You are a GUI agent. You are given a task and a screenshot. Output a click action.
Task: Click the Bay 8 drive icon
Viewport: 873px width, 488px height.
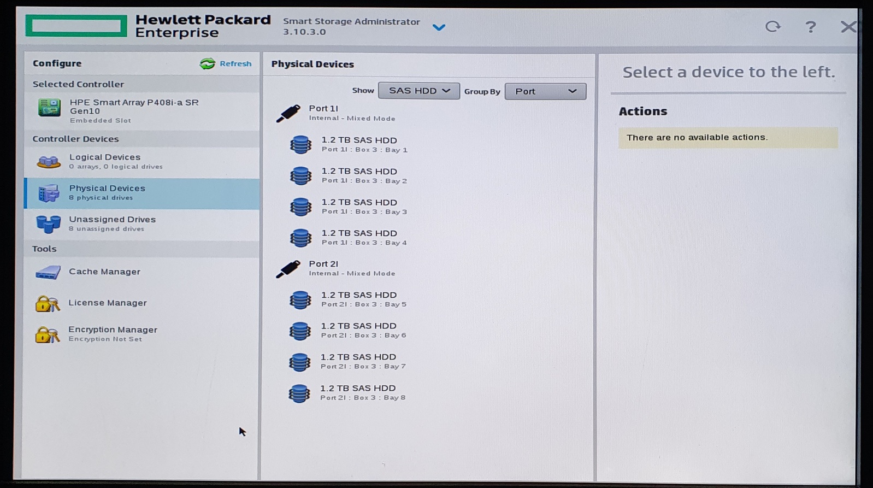[x=299, y=393]
